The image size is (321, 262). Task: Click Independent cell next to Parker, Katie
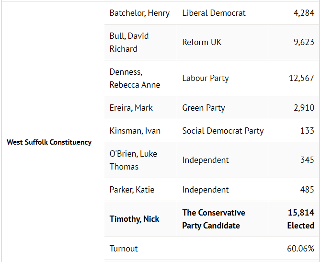223,190
